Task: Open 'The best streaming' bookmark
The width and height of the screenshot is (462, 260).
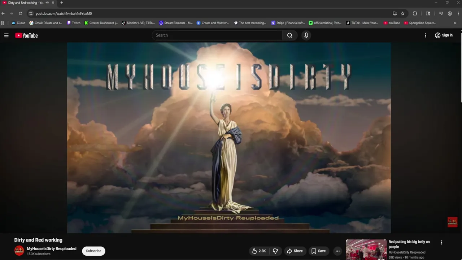Action: coord(250,23)
